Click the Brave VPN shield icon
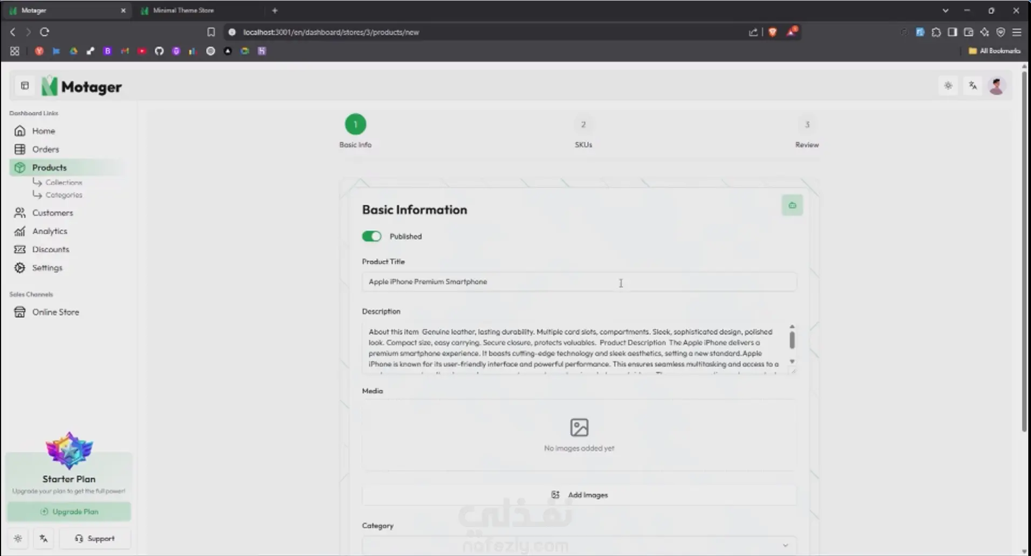Screen dimensions: 1031x556 pyautogui.click(x=1001, y=32)
